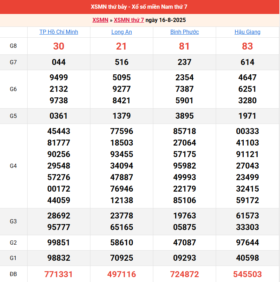
Task: Click G6 number 9499
Action: (59, 77)
